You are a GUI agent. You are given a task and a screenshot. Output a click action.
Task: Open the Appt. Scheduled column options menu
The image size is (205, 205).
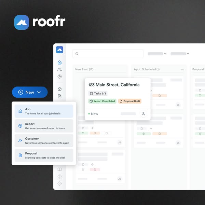(x=182, y=69)
